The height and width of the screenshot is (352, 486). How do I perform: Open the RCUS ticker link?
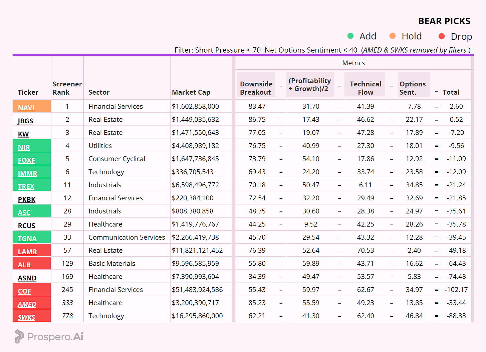(26, 226)
